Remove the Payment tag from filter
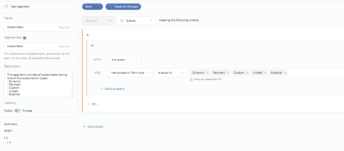344x151 pixels. pyautogui.click(x=228, y=73)
